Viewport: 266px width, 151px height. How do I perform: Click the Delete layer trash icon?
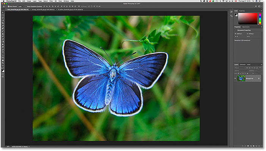pyautogui.click(x=259, y=146)
